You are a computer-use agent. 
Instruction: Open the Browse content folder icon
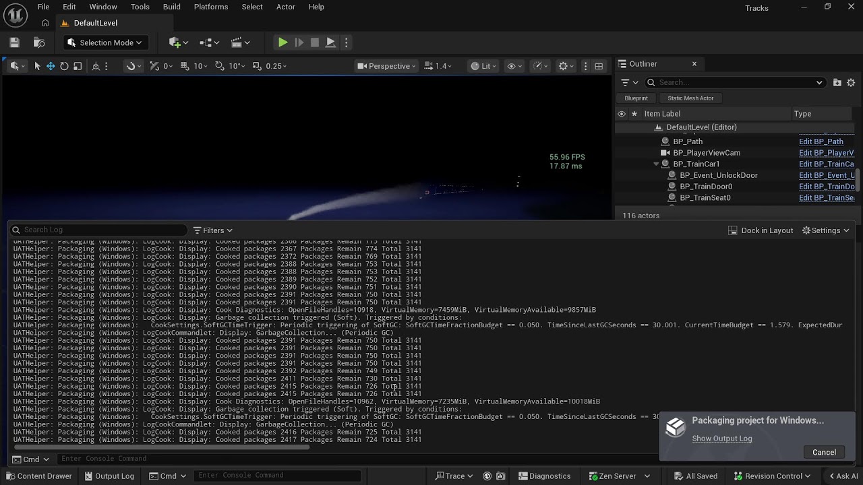(39, 42)
